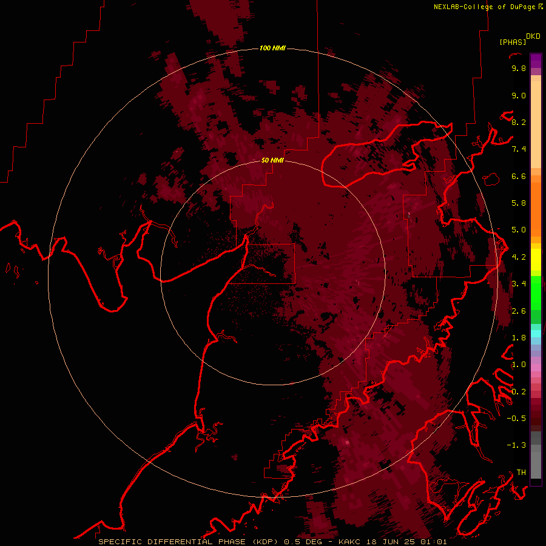Select the 0.2 legend value

tap(519, 392)
